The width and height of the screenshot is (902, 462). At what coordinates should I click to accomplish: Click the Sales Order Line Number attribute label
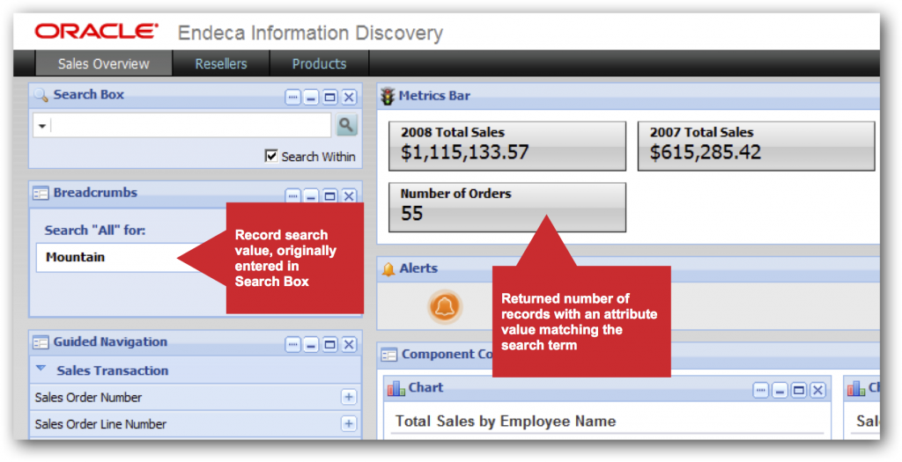point(100,424)
